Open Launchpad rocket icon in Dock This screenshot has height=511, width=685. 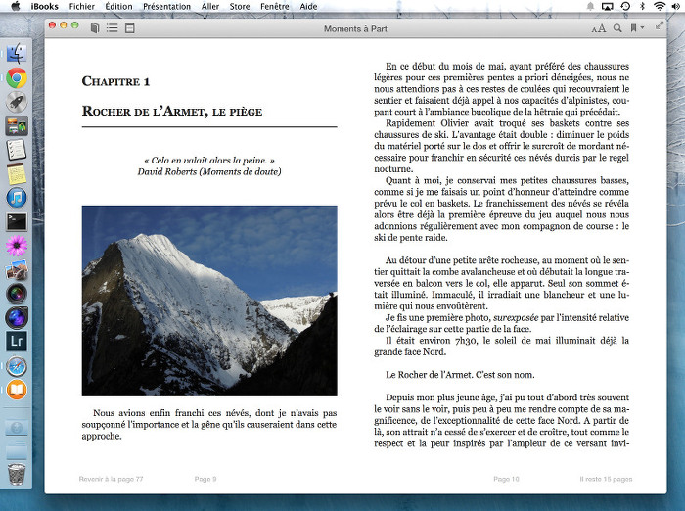pyautogui.click(x=17, y=102)
